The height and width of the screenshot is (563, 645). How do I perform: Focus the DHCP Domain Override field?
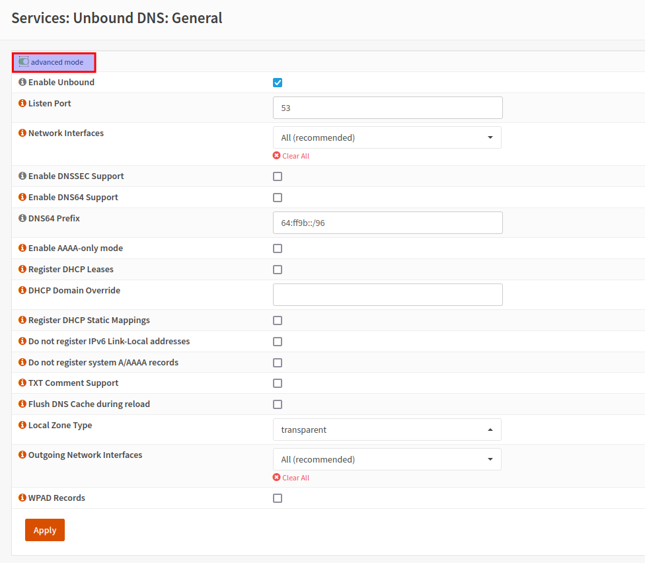click(x=387, y=295)
